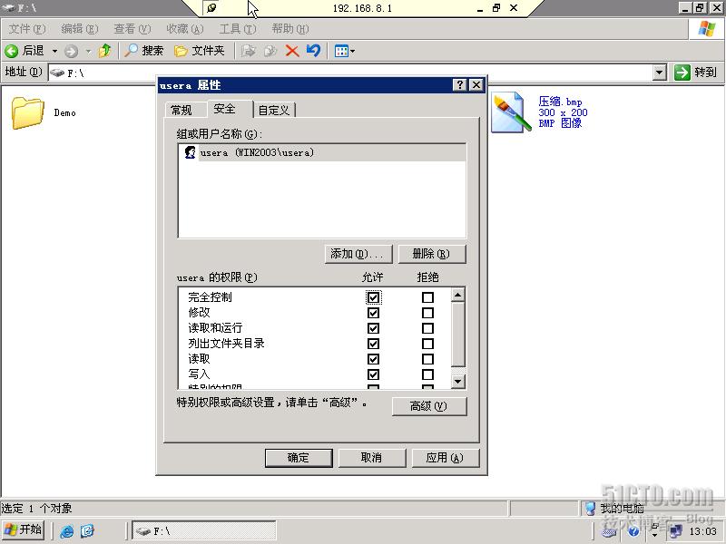Open the Forward button history dropdown arrow

(x=88, y=51)
